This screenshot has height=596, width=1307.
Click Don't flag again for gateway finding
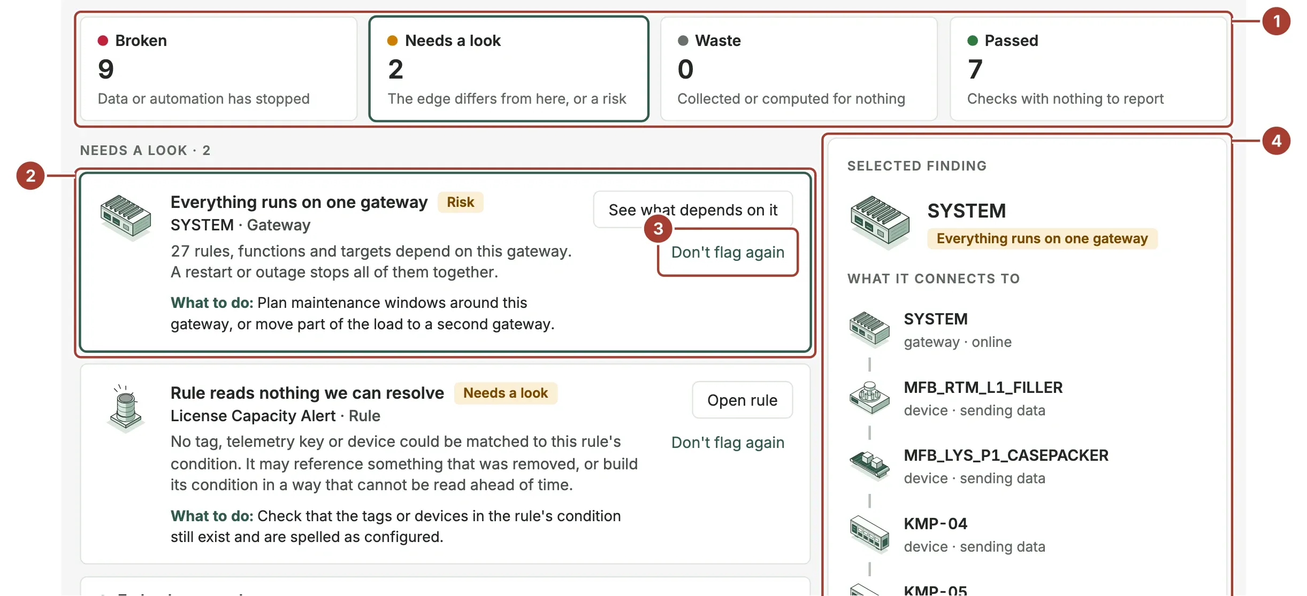coord(728,252)
